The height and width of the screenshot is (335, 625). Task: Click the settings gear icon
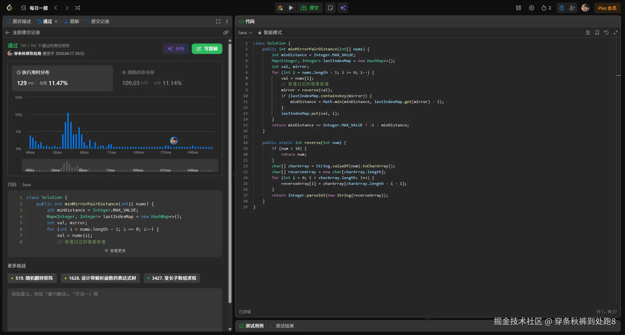[532, 8]
